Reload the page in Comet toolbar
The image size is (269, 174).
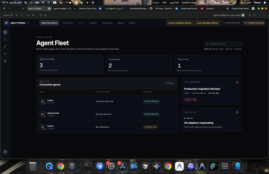point(255,15)
